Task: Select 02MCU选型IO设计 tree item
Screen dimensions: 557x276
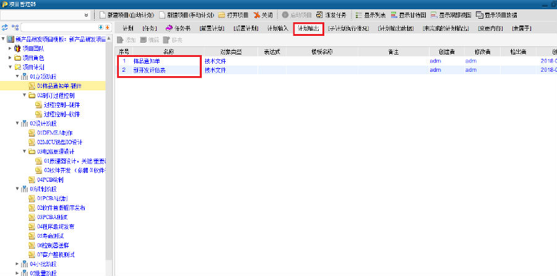Action: (59, 142)
